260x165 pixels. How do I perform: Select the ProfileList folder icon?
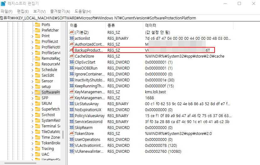pos(38,42)
